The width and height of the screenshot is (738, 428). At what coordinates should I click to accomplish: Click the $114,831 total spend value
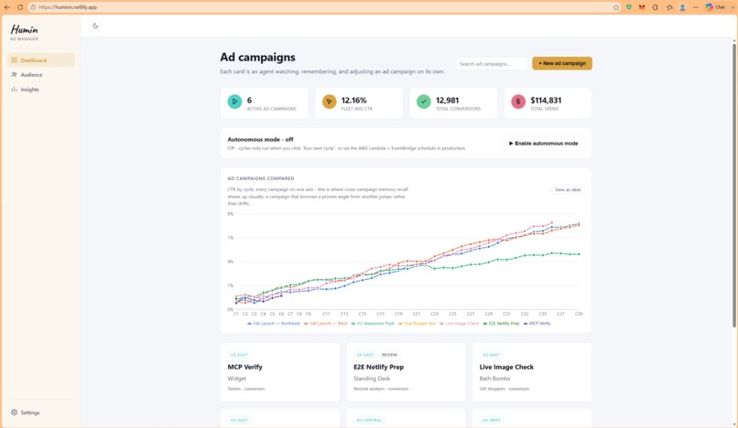(546, 101)
